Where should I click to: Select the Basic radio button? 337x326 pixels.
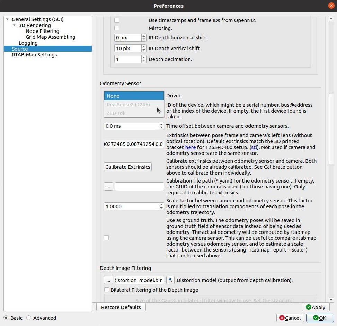[x=6, y=318]
